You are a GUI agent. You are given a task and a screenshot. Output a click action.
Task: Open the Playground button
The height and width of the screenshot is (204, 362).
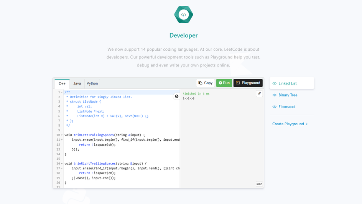pyautogui.click(x=248, y=83)
